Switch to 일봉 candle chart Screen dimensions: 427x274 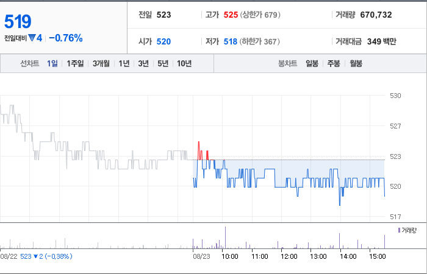pyautogui.click(x=312, y=63)
